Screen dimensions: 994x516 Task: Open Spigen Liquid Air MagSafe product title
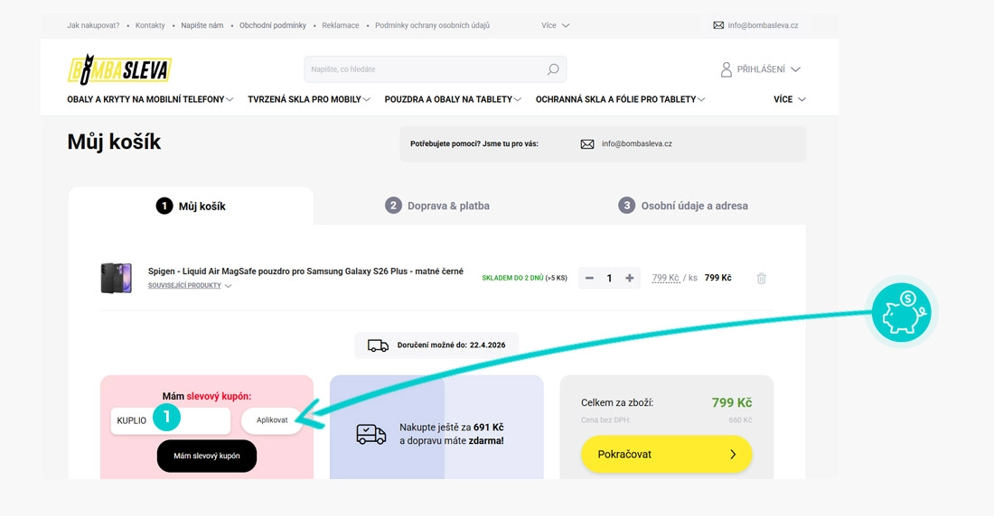(x=305, y=271)
